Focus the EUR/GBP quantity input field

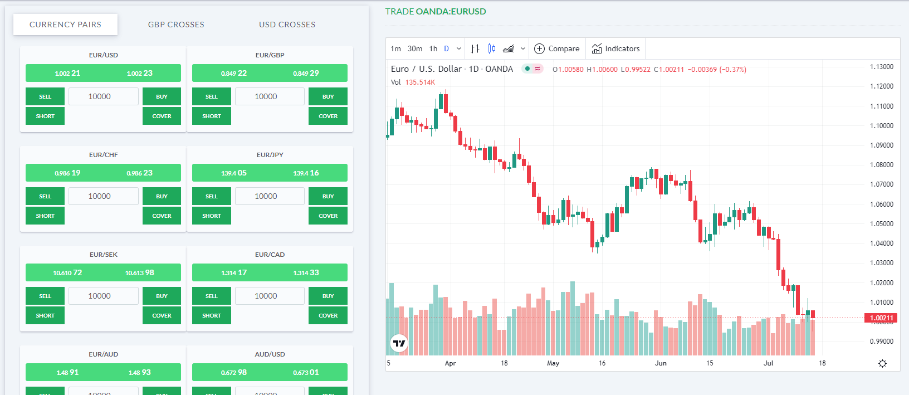pyautogui.click(x=270, y=96)
